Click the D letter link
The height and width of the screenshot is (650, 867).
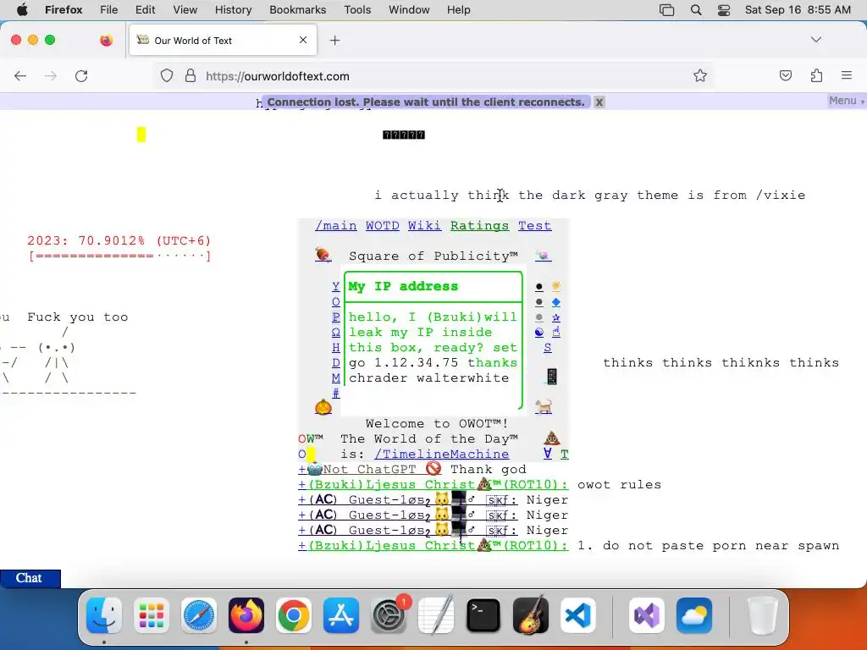point(335,362)
